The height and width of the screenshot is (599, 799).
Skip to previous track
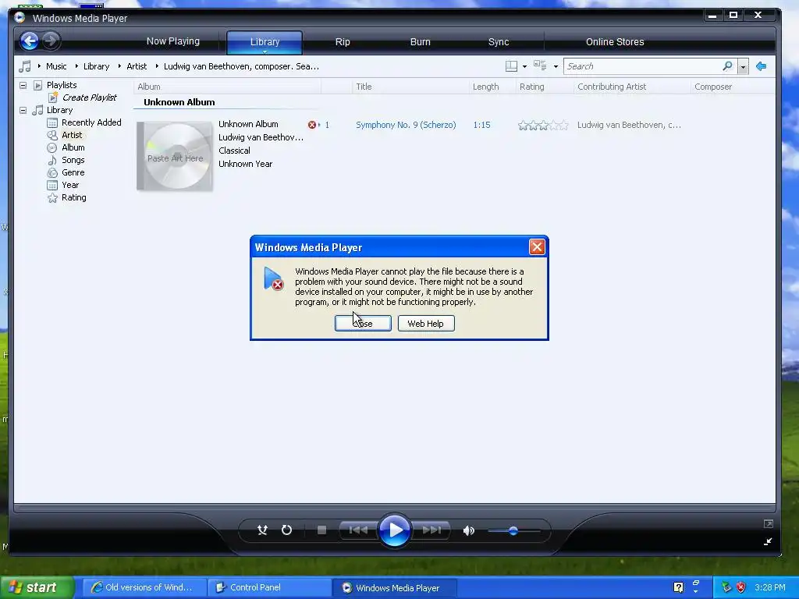tap(359, 530)
